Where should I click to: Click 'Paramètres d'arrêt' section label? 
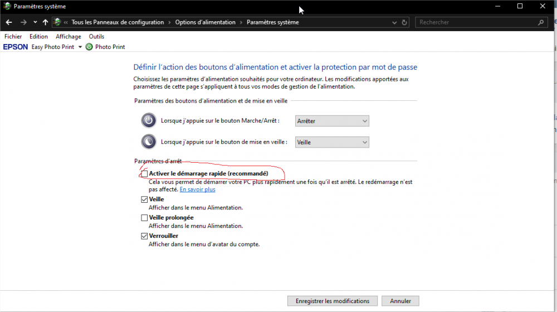[x=158, y=161]
